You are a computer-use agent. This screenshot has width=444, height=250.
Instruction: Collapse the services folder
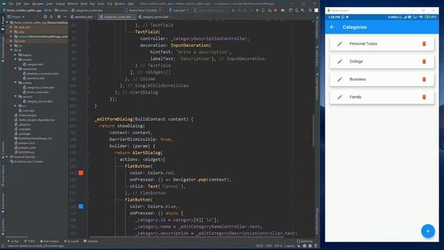[15, 97]
